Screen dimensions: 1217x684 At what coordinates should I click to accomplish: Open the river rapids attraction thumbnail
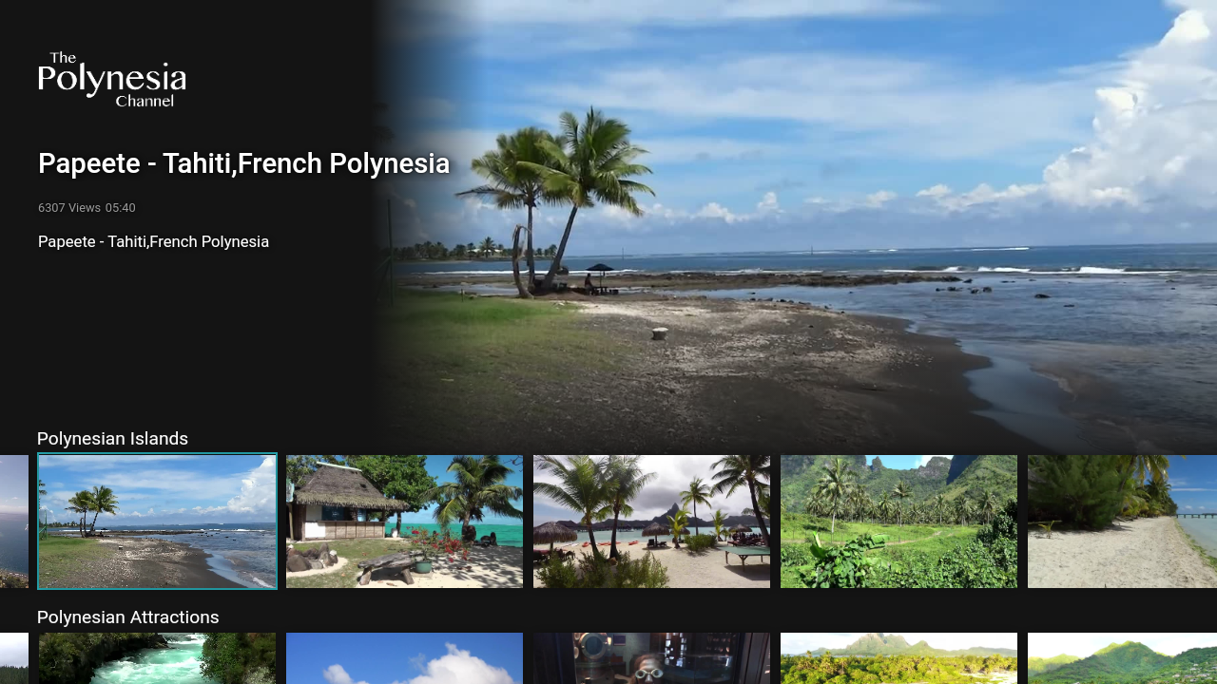157,658
